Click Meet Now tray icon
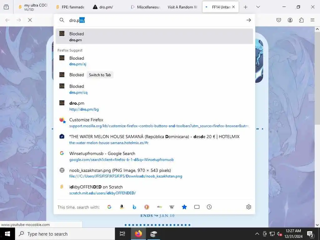This screenshot has height=240, width=320. point(265,234)
